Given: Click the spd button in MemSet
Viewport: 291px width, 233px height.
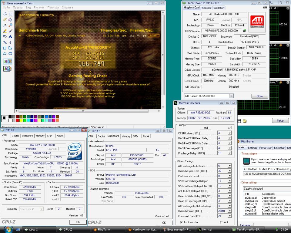Looking at the screenshot, I should point(206,128).
